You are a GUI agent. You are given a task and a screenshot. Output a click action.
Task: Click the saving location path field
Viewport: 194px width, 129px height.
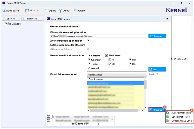[98, 36]
